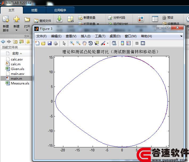
Task: Print the figure using printer icon
Action: coord(56,43)
